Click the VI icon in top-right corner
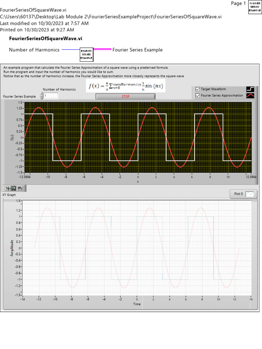The width and height of the screenshot is (262, 349). pos(255,7)
